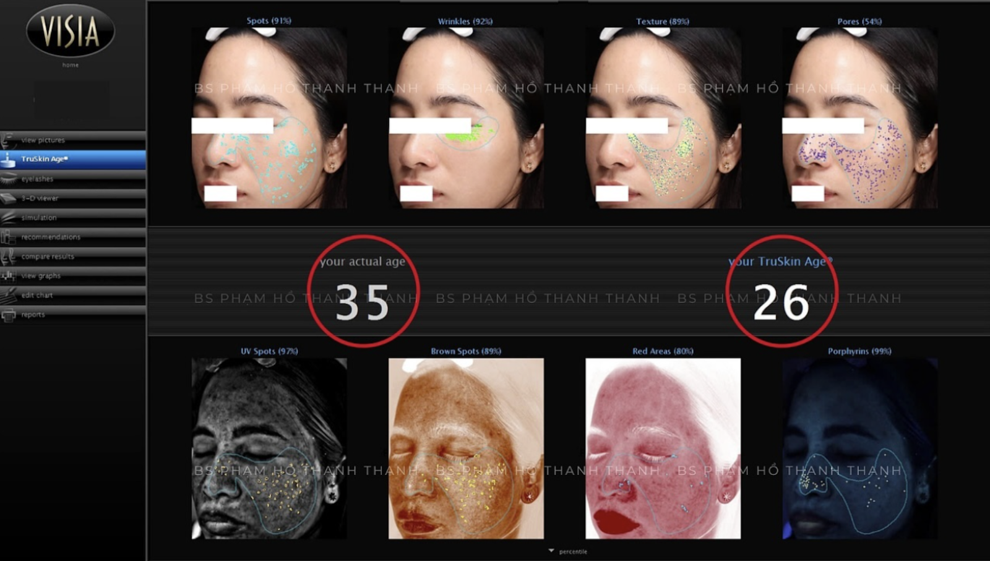Click the 'Spots (91%)' title
The height and width of the screenshot is (561, 990).
[x=269, y=21]
